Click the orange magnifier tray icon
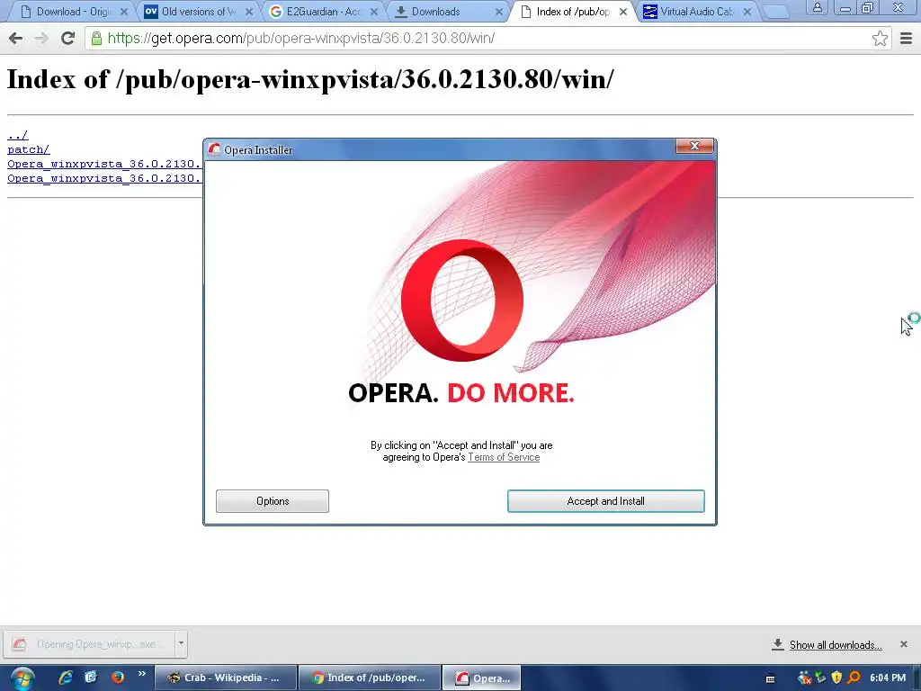 854,678
